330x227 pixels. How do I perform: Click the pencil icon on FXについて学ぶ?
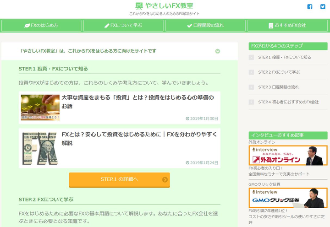(107, 26)
